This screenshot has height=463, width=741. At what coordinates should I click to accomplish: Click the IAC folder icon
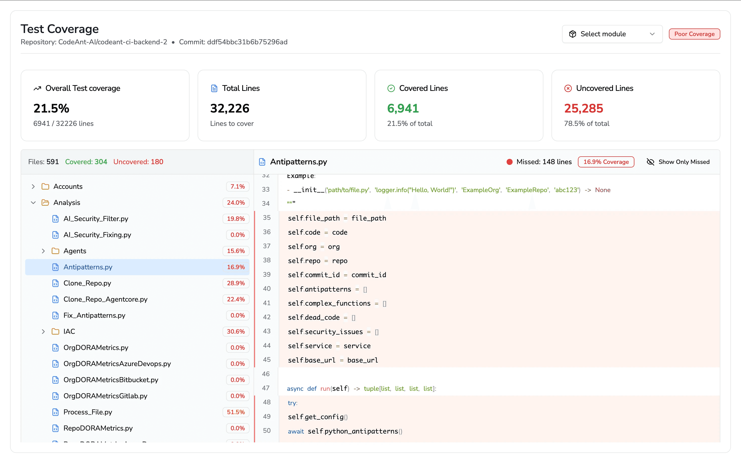coord(55,332)
